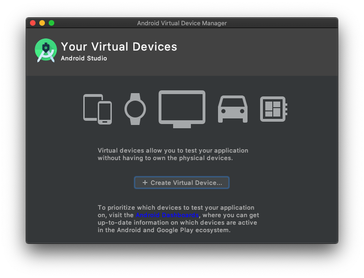Click the phone and tablet device icon
Viewport: 364px width, 278px height.
point(97,109)
